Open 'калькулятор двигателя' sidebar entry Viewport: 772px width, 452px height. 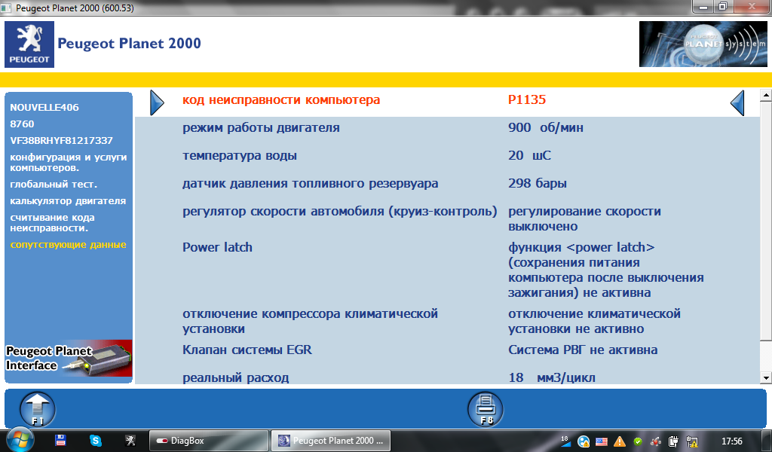click(68, 201)
